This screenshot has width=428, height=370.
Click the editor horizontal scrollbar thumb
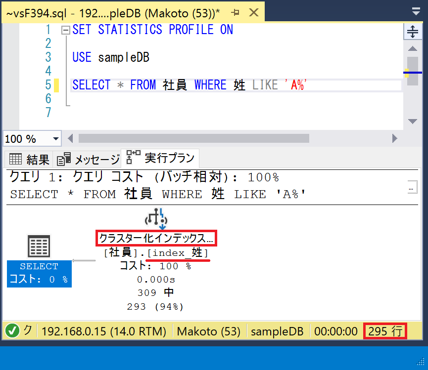[194, 138]
